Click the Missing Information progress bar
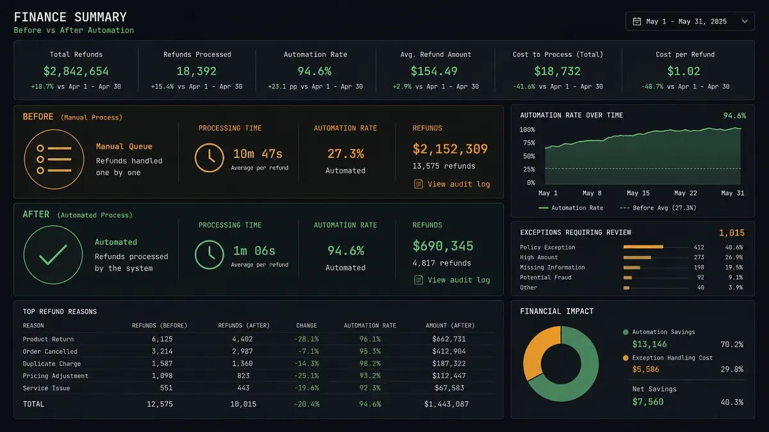 tap(655, 268)
